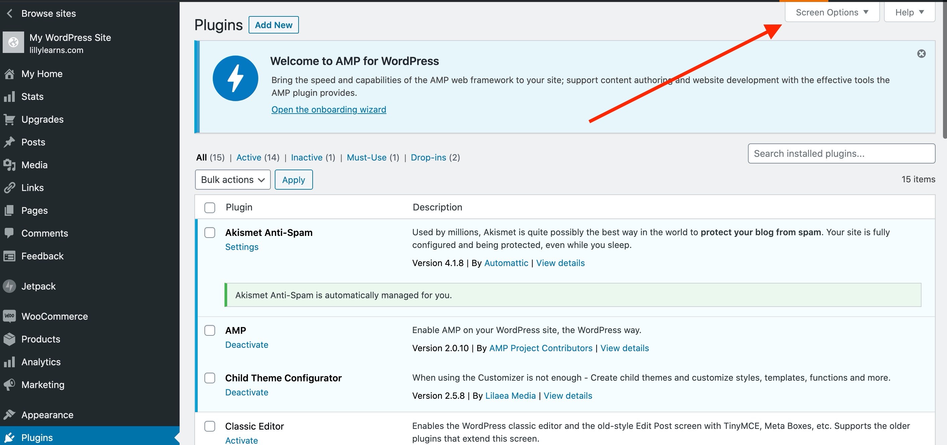Dismiss the AMP welcome notice
The image size is (947, 445).
tap(921, 54)
